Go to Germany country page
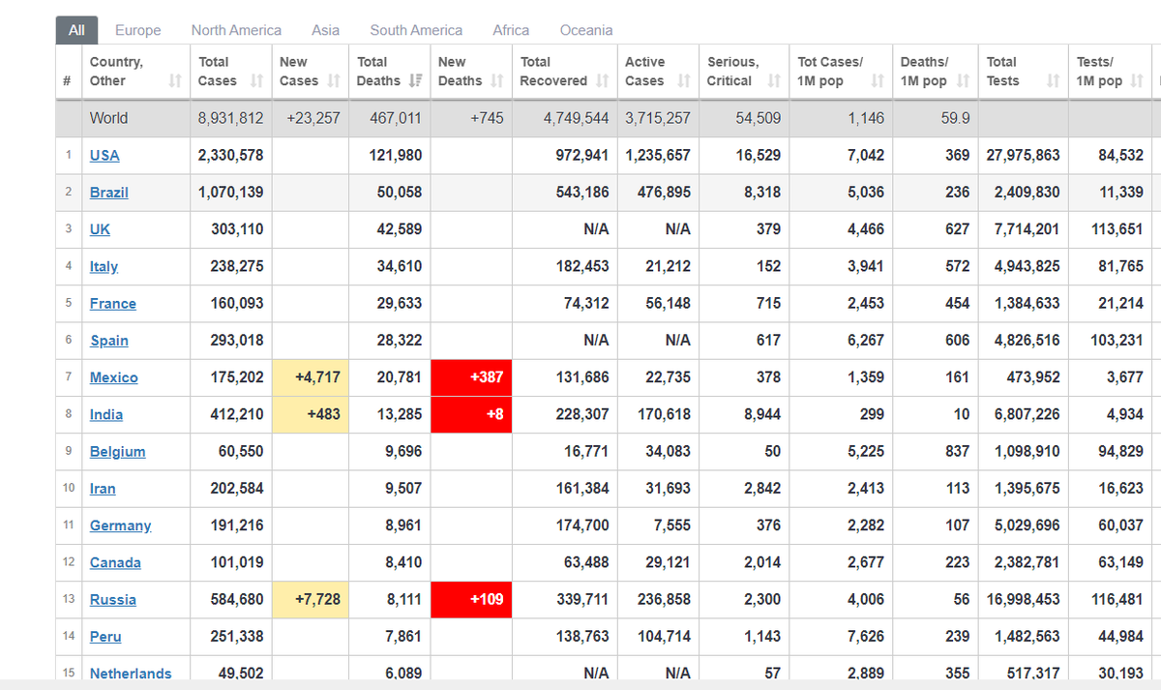The width and height of the screenshot is (1161, 690). [121, 525]
